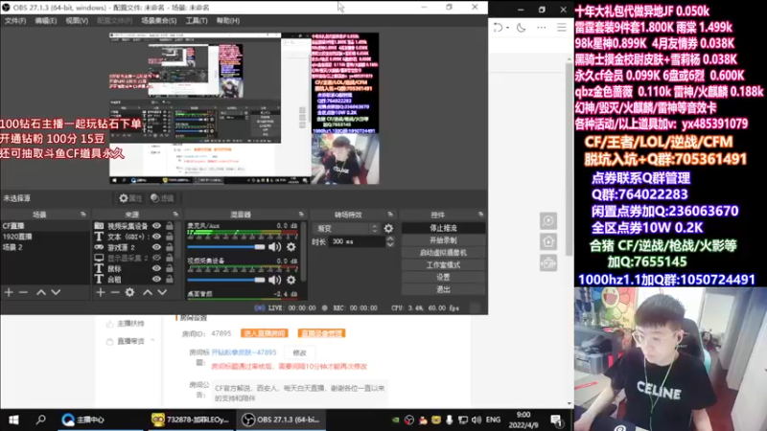
Task: Pop out the 控件 dock panel icon
Action: [x=481, y=215]
